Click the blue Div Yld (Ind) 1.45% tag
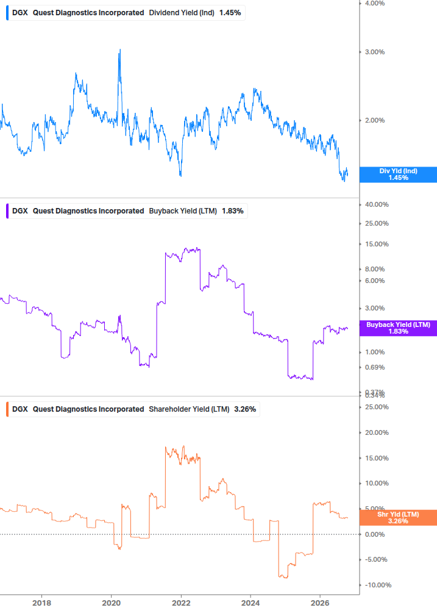Viewport: 437px width, 613px height. (398, 174)
